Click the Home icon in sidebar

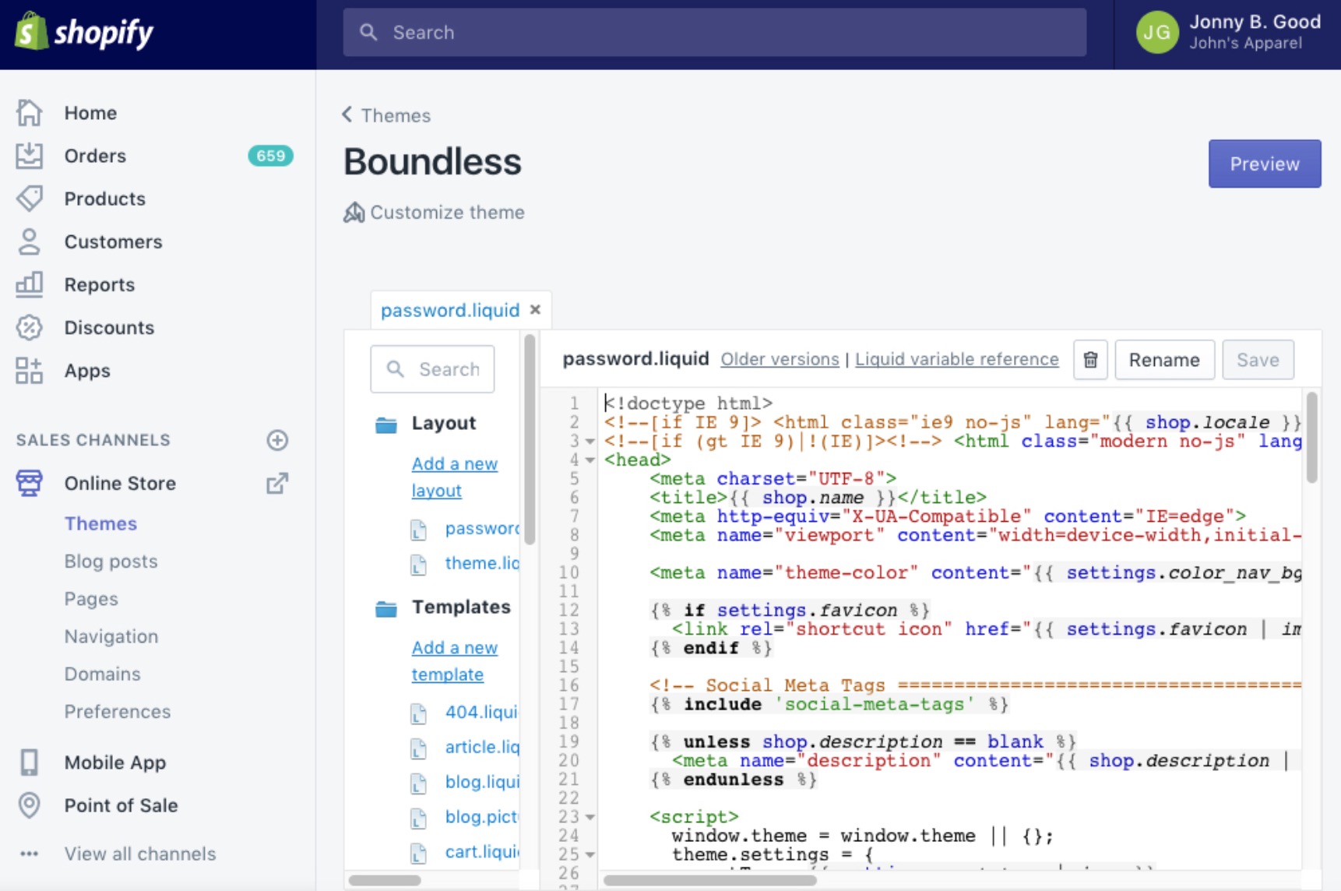click(x=29, y=113)
